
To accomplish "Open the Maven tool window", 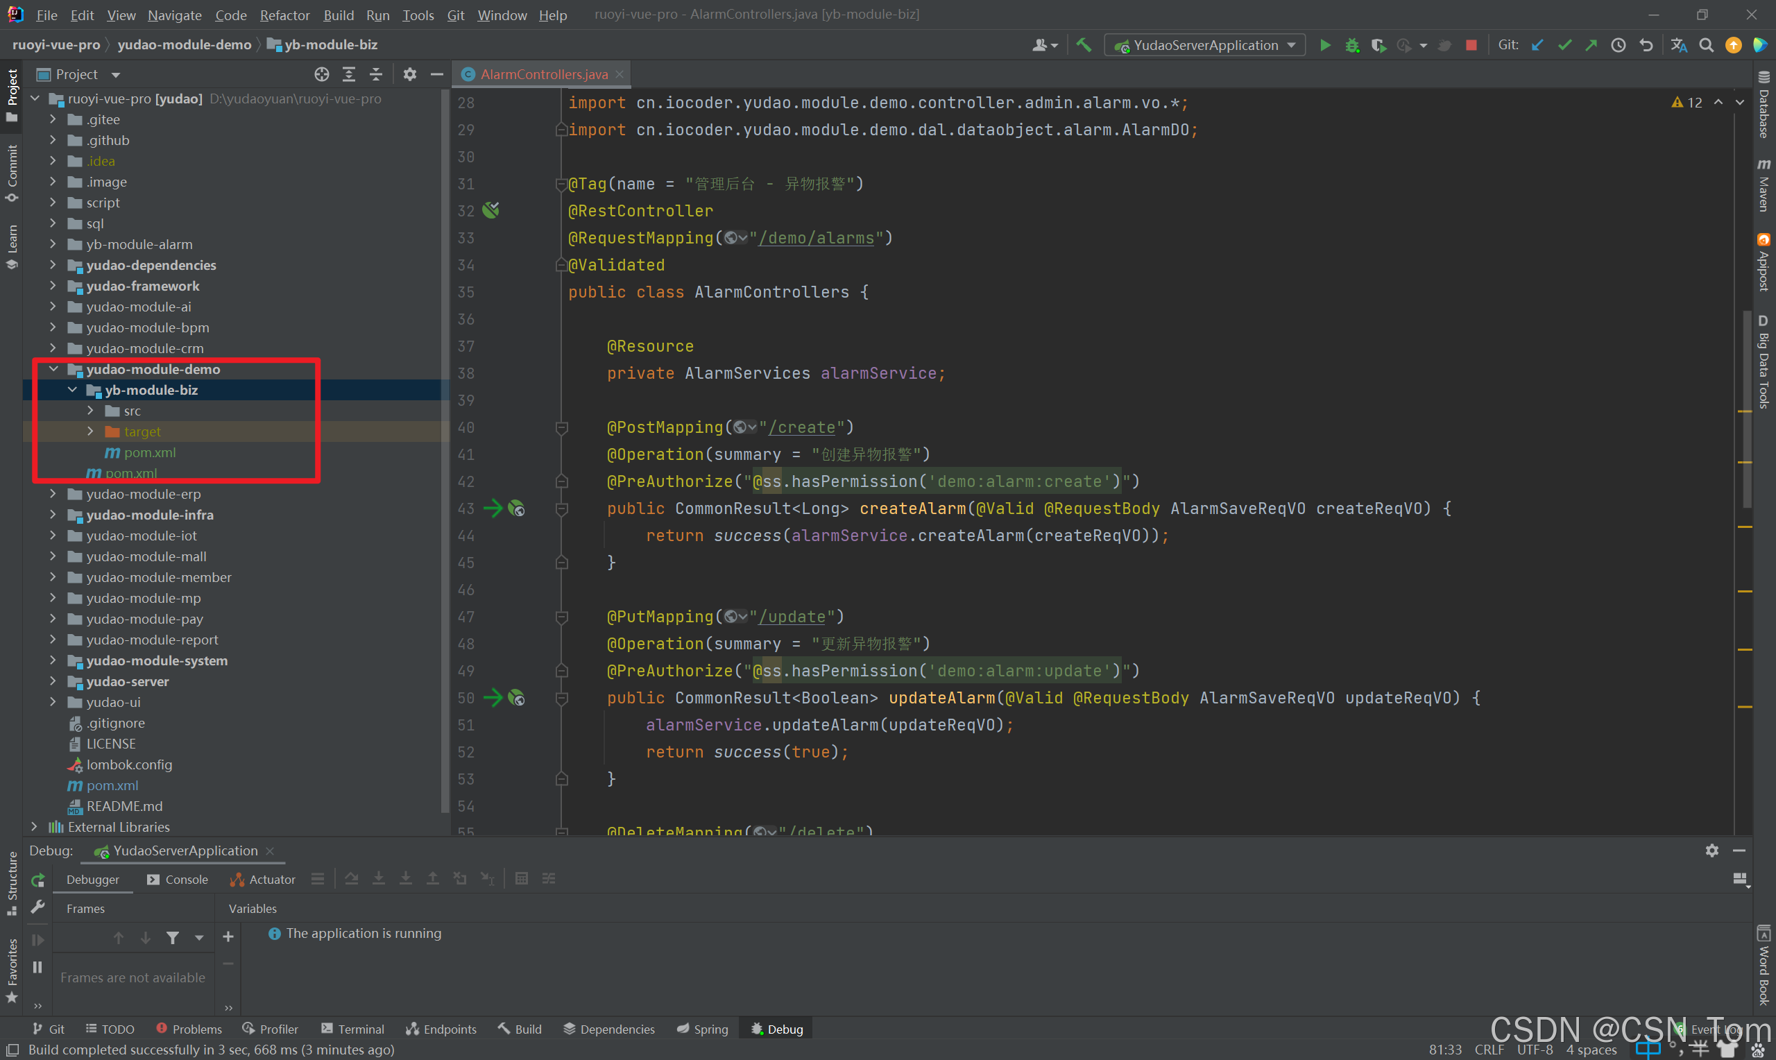I will [x=1764, y=185].
